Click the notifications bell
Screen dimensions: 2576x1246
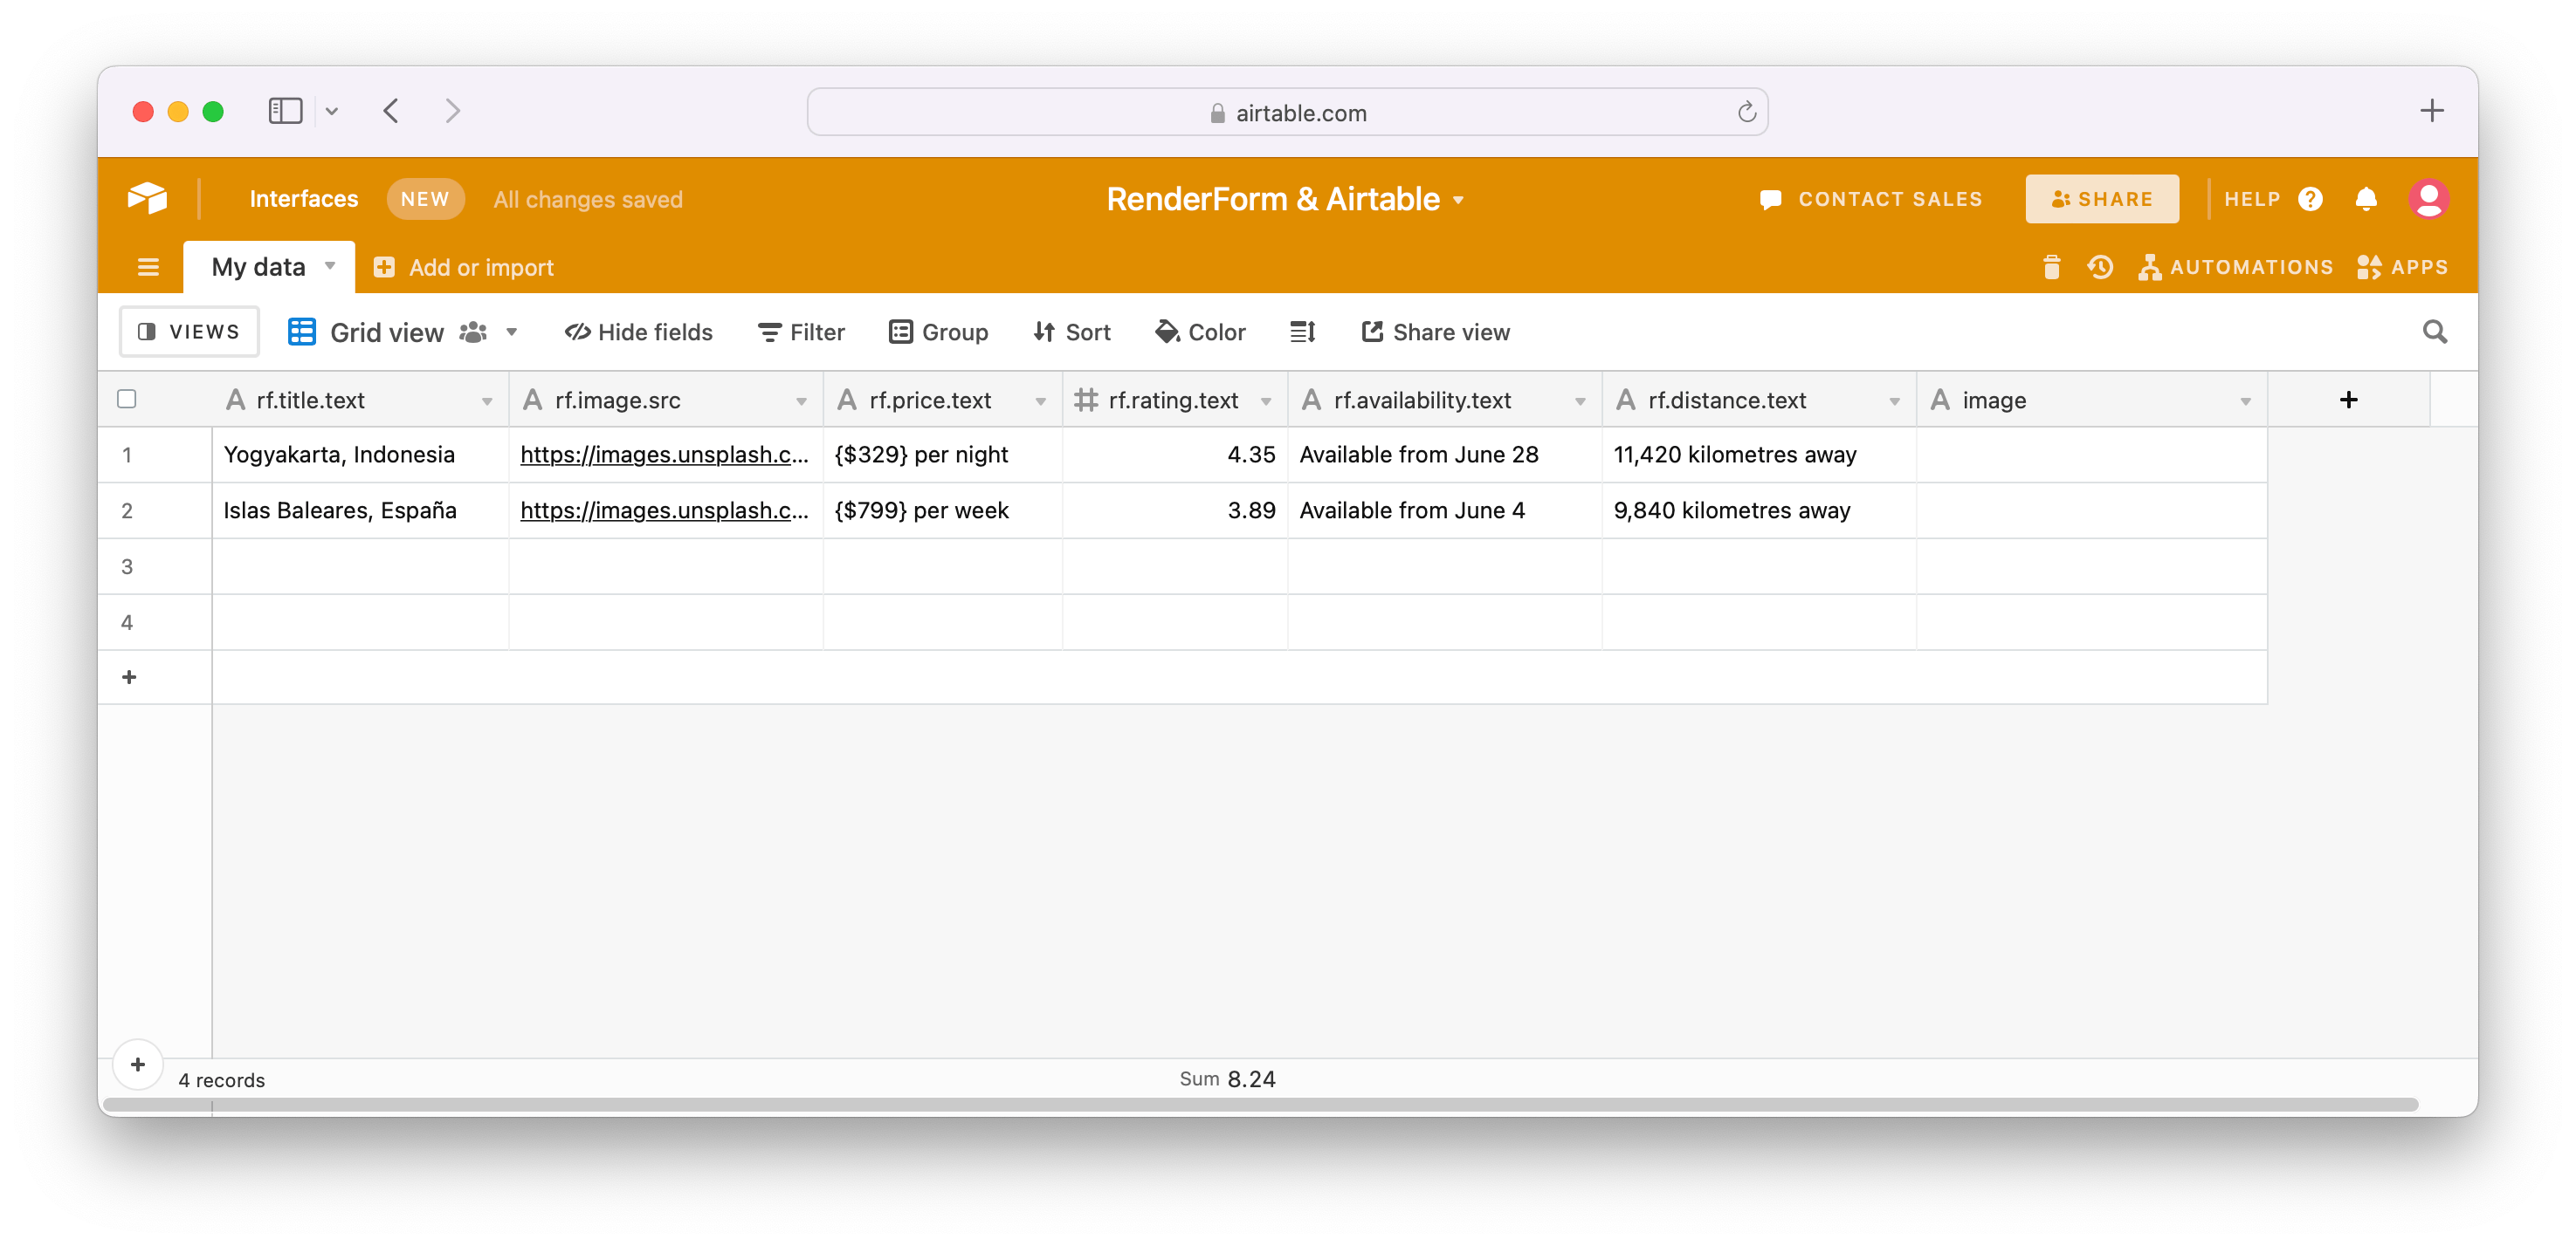pos(2365,199)
